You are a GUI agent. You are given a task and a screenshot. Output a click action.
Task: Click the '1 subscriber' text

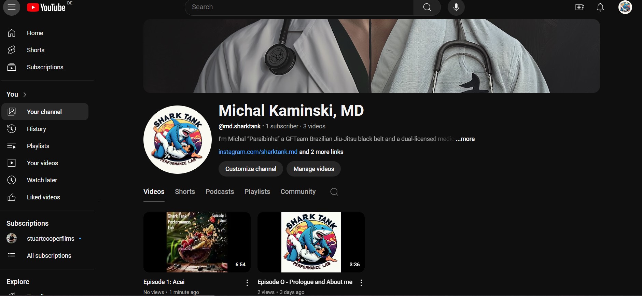(x=282, y=126)
